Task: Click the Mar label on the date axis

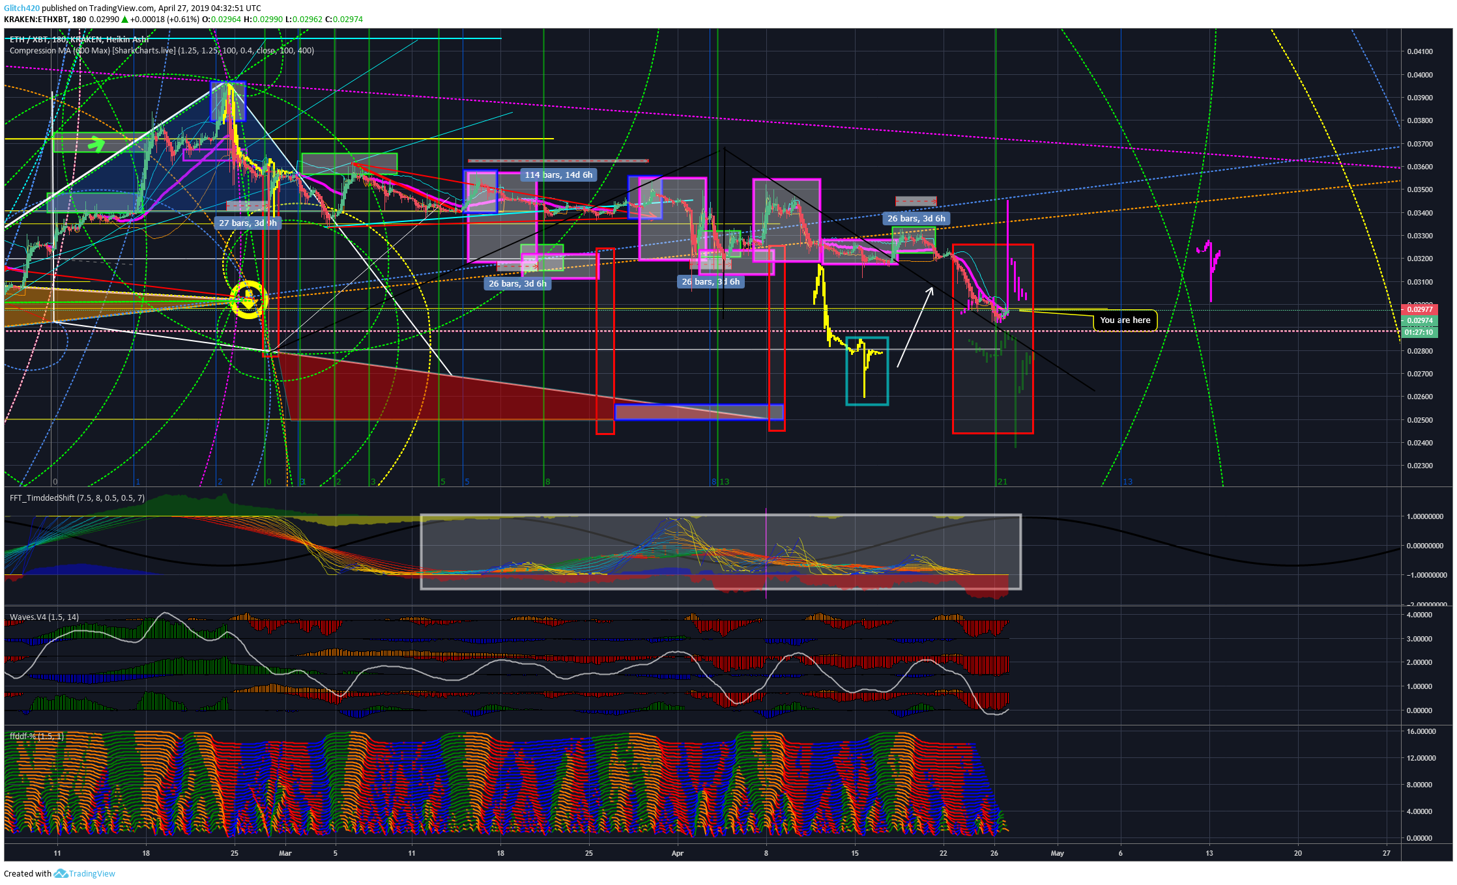Action: (x=285, y=853)
